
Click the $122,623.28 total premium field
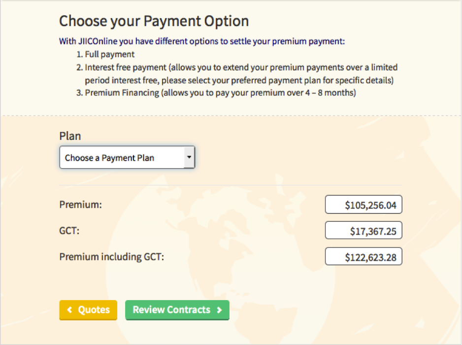click(x=363, y=257)
